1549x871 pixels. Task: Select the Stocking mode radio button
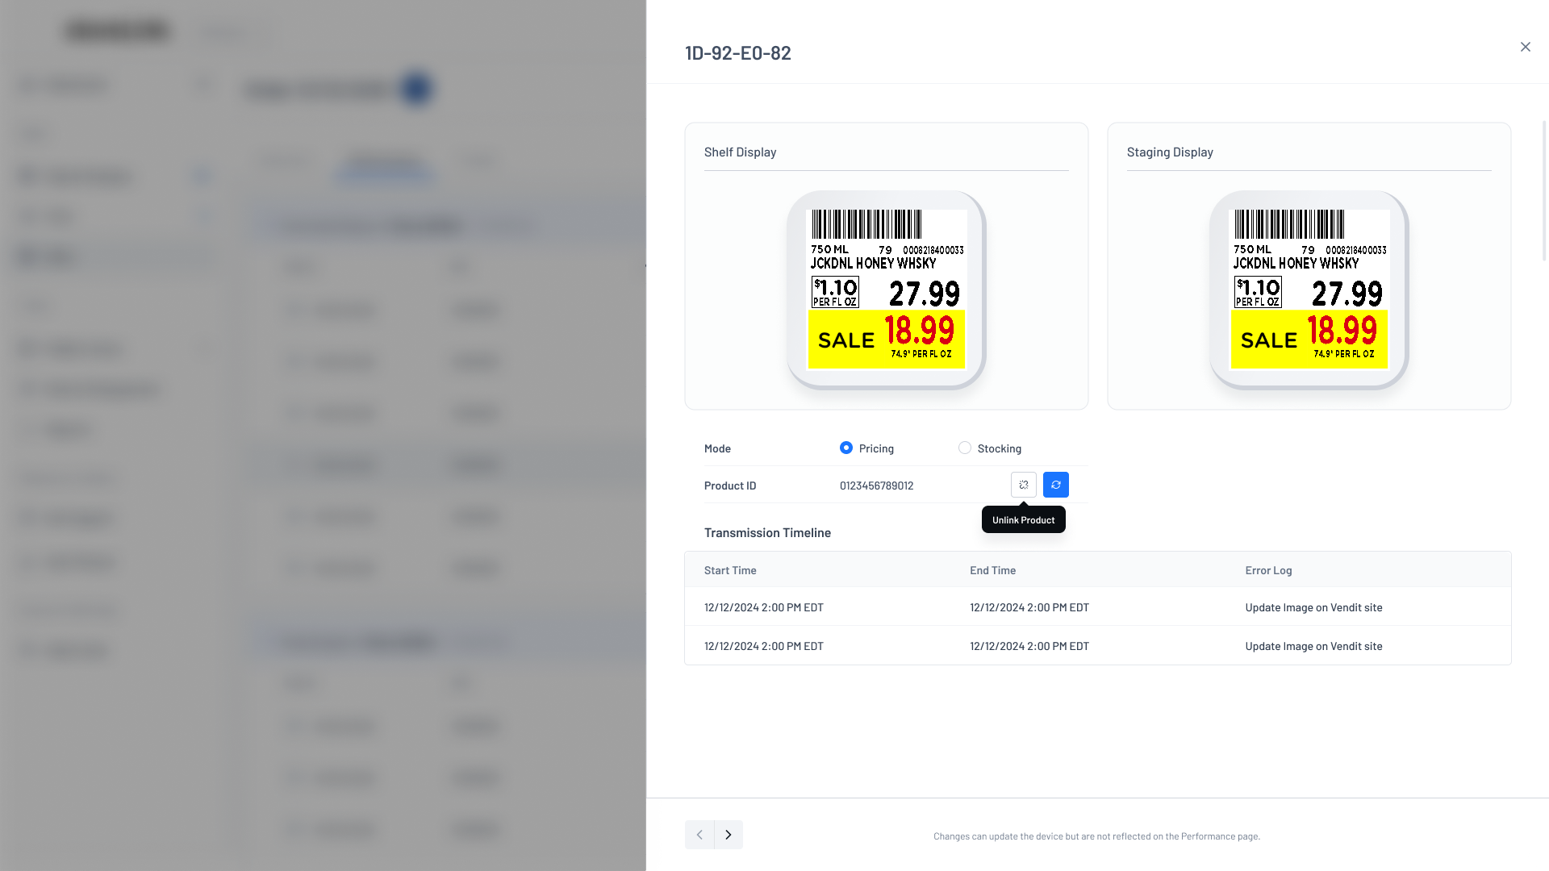tap(964, 448)
